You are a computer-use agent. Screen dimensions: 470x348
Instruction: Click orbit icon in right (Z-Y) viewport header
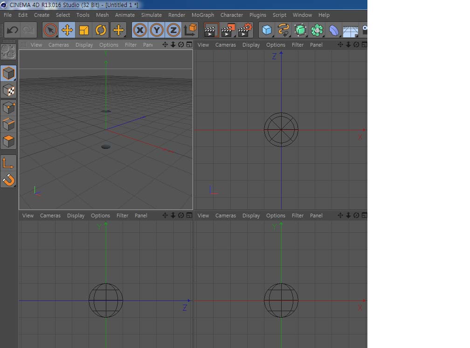pyautogui.click(x=181, y=216)
